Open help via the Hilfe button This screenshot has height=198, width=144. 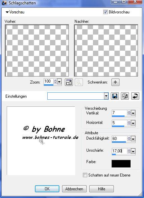click(102, 189)
